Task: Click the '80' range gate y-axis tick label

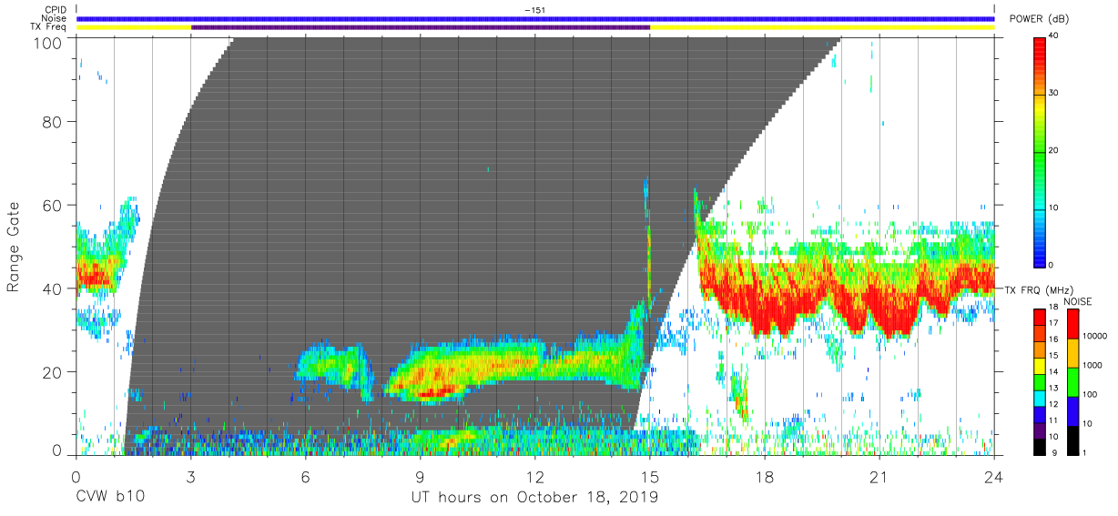Action: (53, 121)
